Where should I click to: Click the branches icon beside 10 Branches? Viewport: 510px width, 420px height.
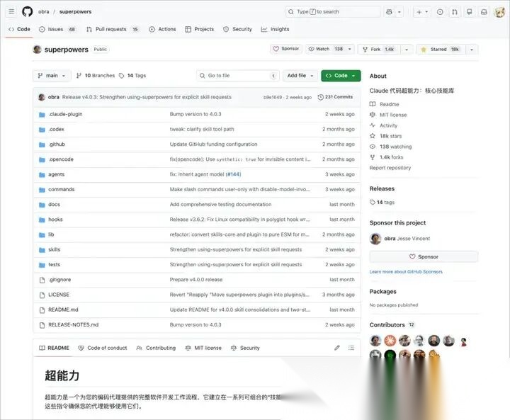coord(79,76)
